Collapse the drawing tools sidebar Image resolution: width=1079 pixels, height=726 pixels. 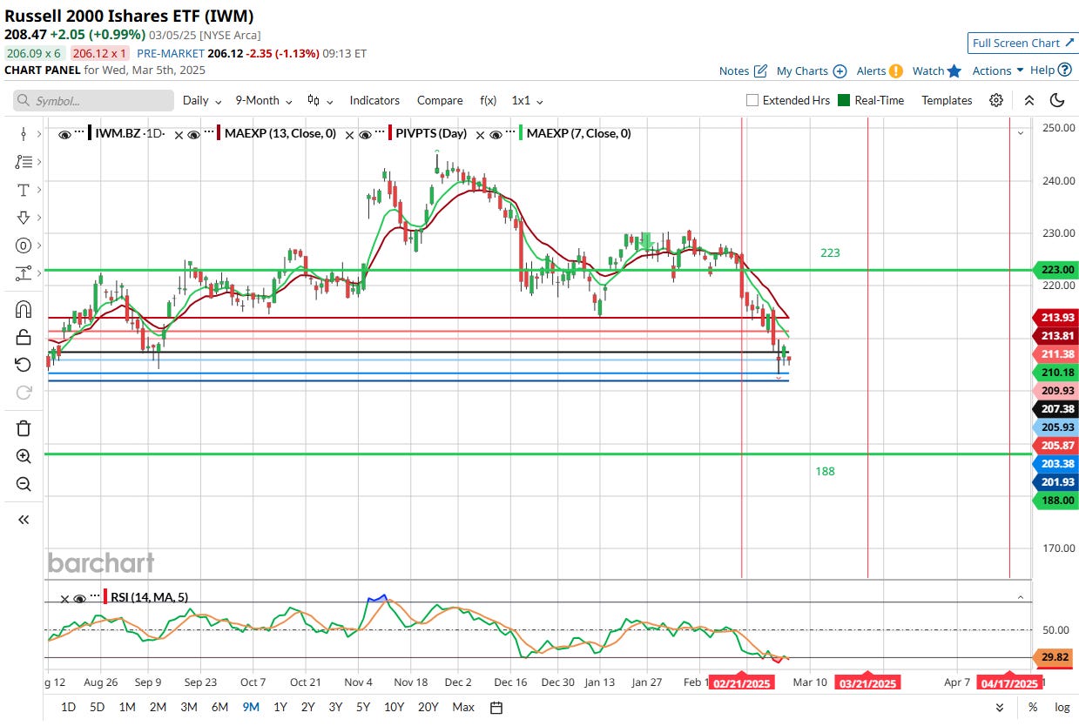(24, 520)
